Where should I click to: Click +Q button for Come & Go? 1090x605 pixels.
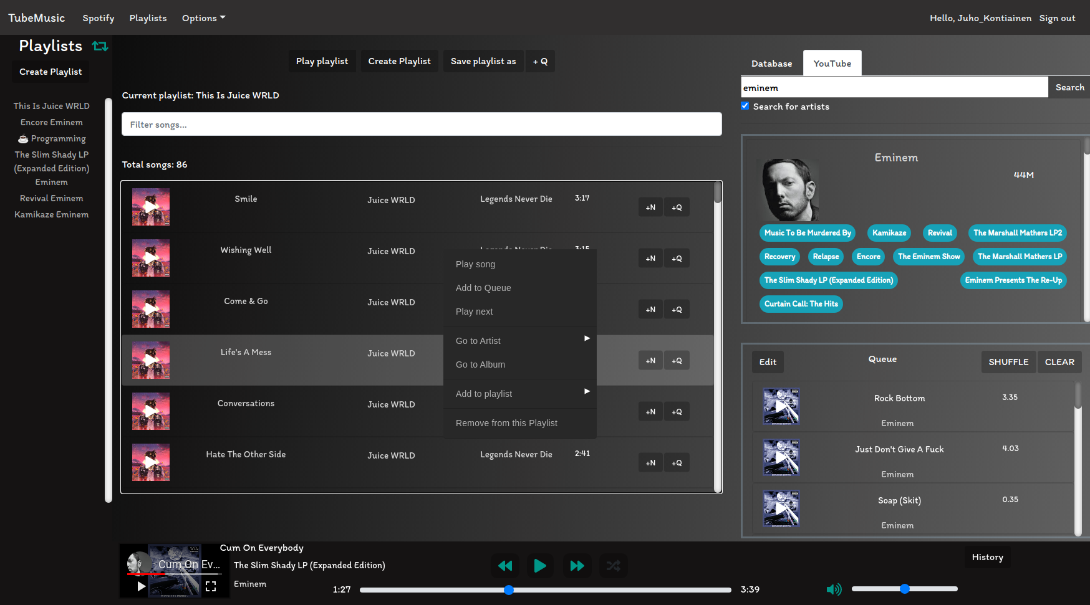pos(677,310)
